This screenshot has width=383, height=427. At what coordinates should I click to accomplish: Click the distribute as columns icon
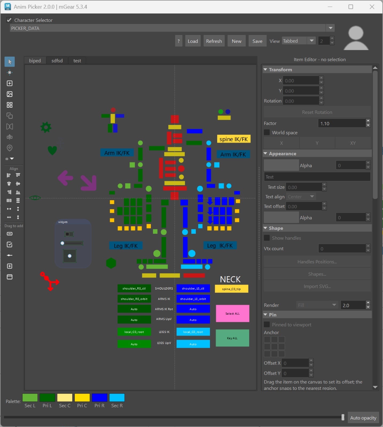click(x=9, y=200)
